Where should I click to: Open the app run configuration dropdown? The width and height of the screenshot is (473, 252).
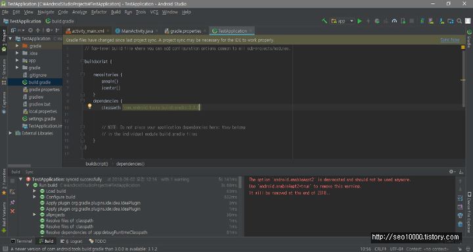tap(342, 21)
